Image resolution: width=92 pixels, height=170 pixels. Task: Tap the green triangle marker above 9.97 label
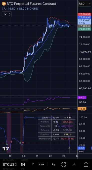tap(69, 147)
